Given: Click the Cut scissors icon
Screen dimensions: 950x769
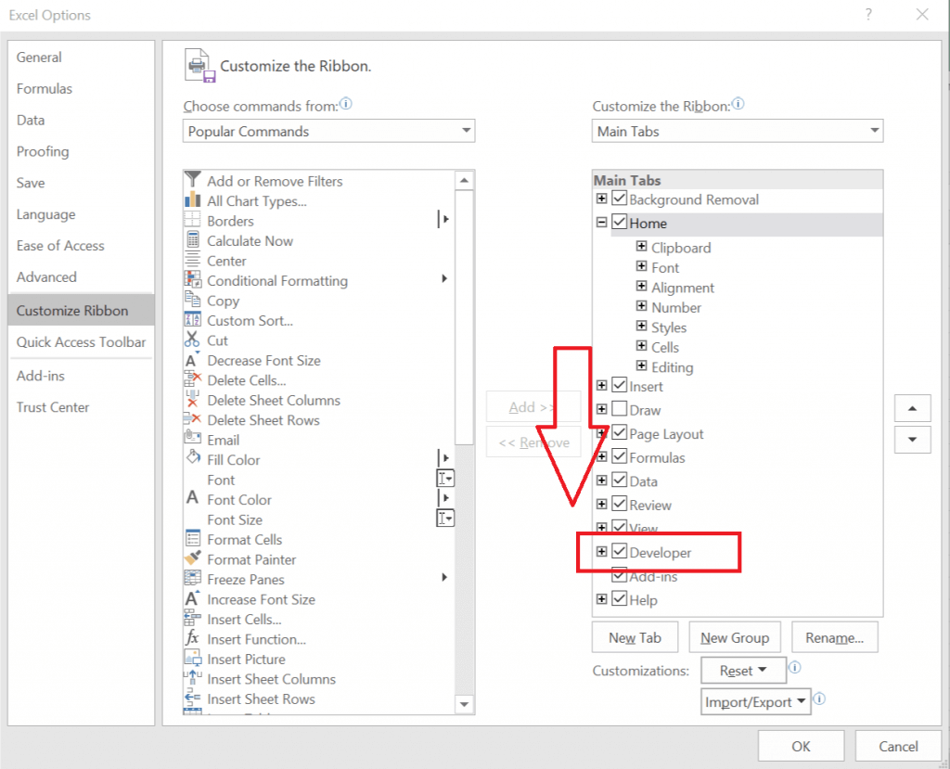Looking at the screenshot, I should [x=193, y=340].
